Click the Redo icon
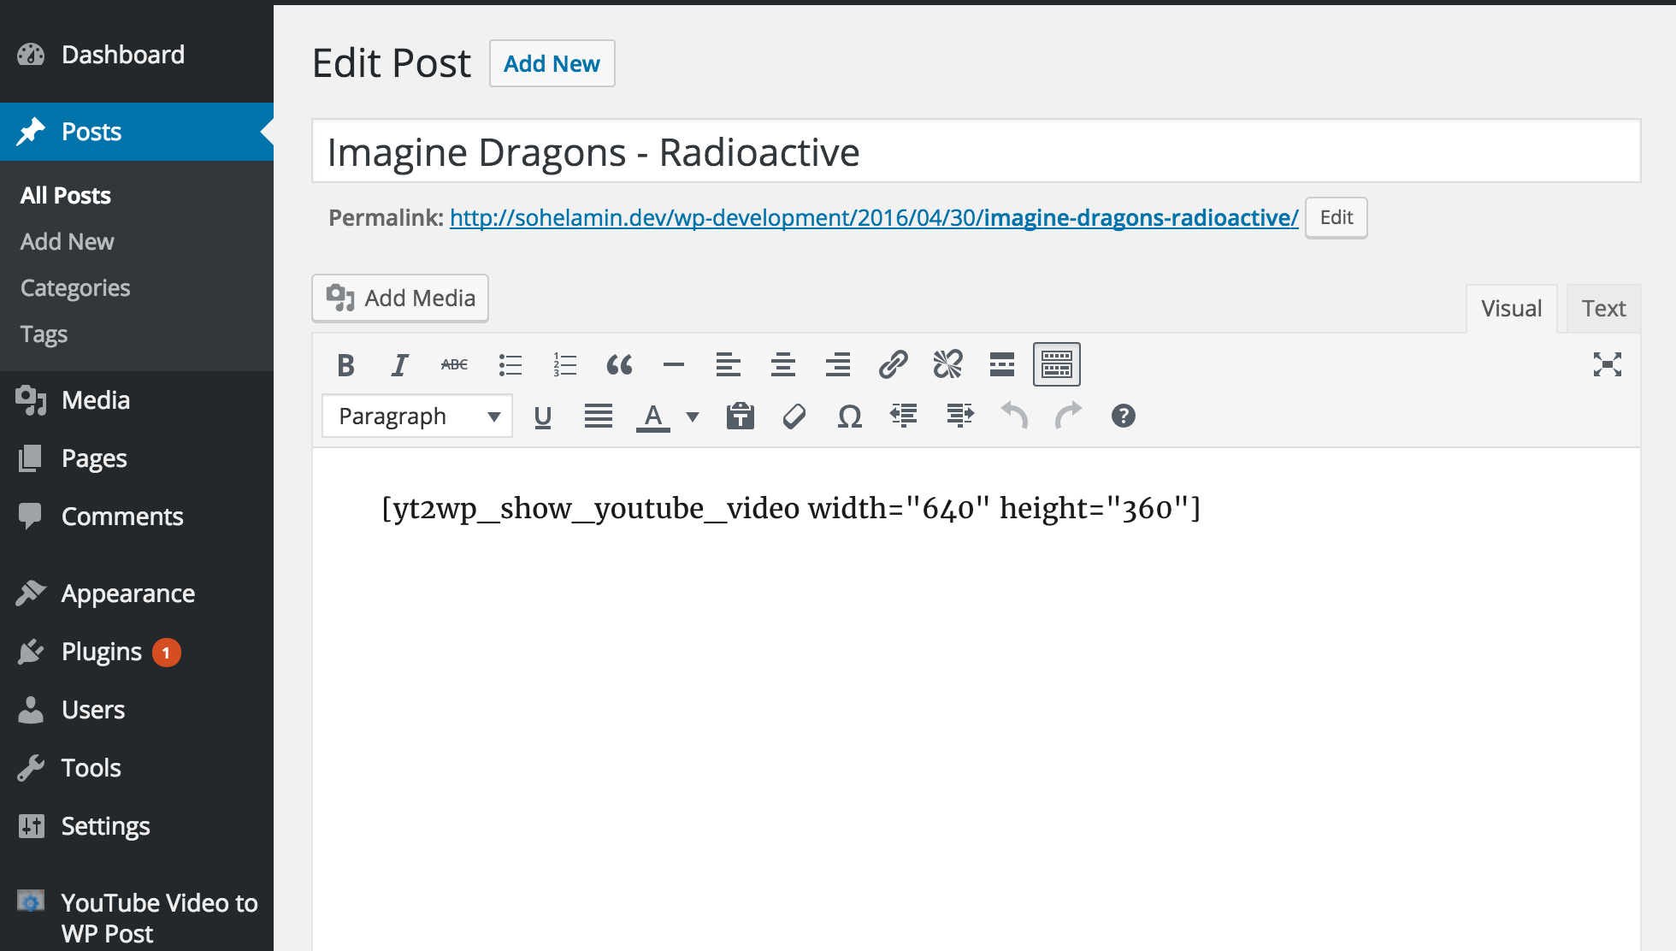The image size is (1676, 951). (1067, 416)
